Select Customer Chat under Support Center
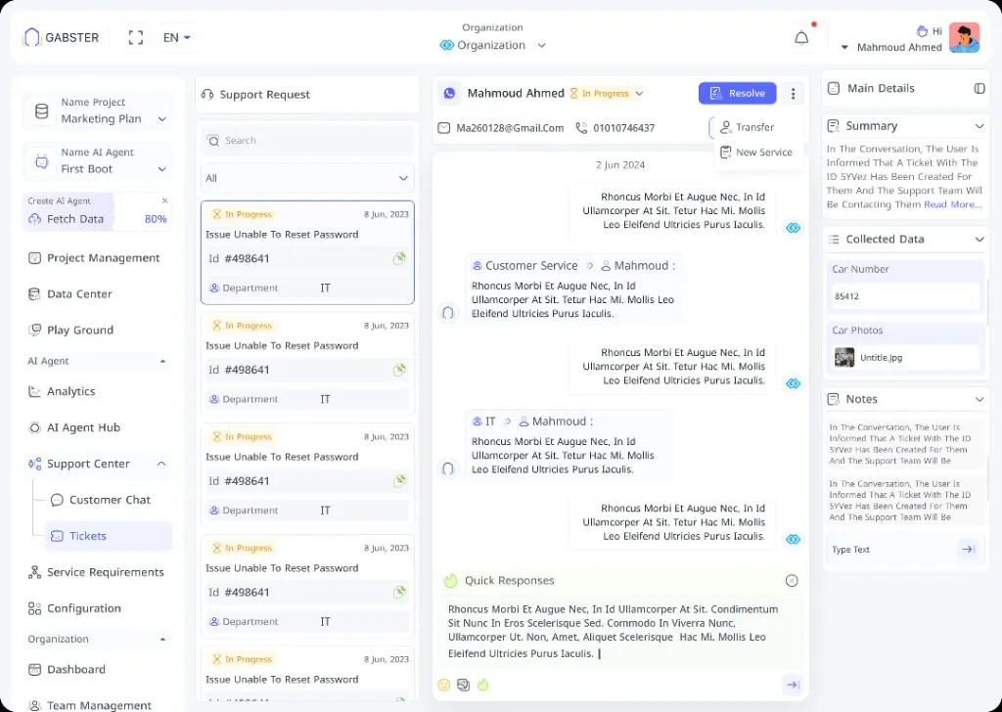1002x712 pixels. tap(101, 500)
